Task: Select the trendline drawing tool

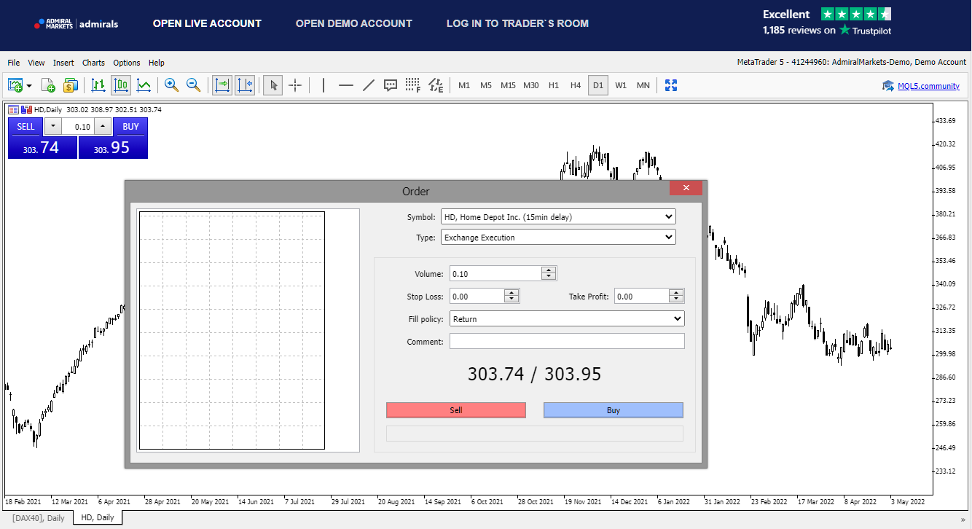Action: [369, 85]
